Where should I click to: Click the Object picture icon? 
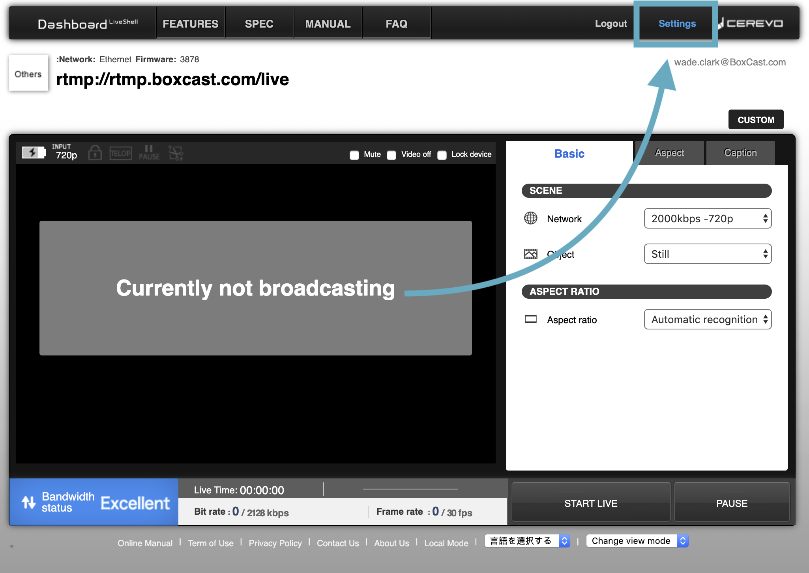(530, 254)
